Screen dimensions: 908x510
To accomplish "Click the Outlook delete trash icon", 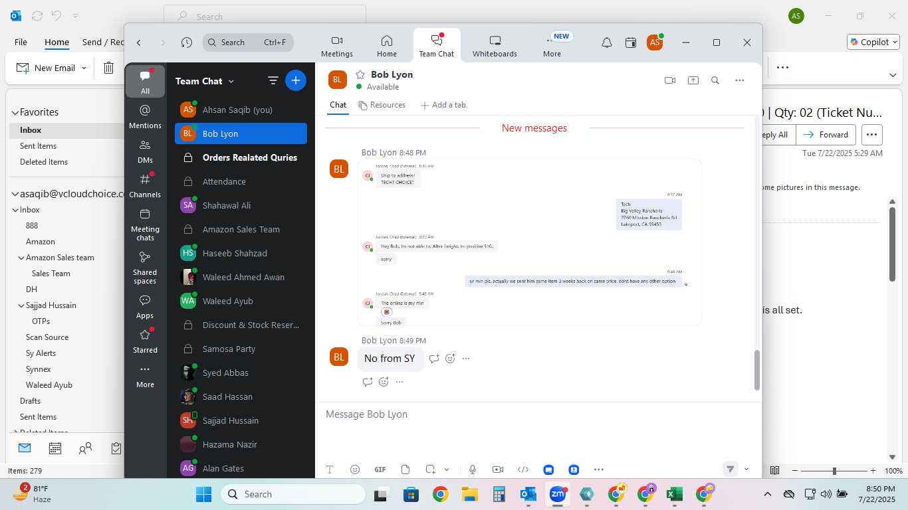I will (108, 68).
